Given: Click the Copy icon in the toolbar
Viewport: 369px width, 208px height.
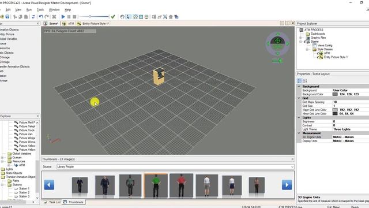Looking at the screenshot, I should [21, 17].
